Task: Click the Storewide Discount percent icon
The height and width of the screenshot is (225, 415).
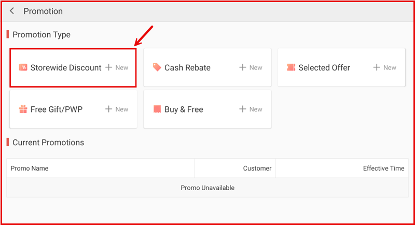Action: click(23, 67)
